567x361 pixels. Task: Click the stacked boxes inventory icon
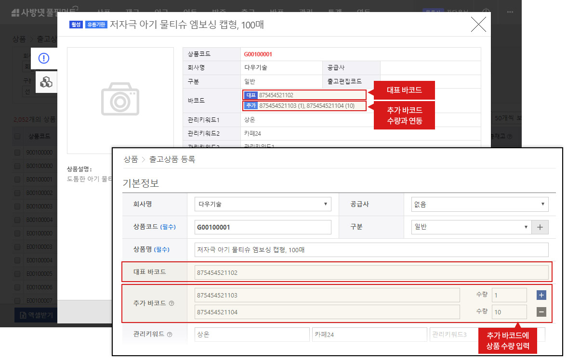click(x=46, y=82)
